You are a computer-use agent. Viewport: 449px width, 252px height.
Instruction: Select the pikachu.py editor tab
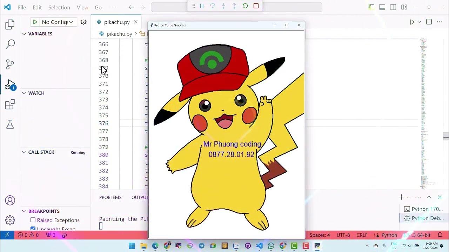tap(117, 22)
